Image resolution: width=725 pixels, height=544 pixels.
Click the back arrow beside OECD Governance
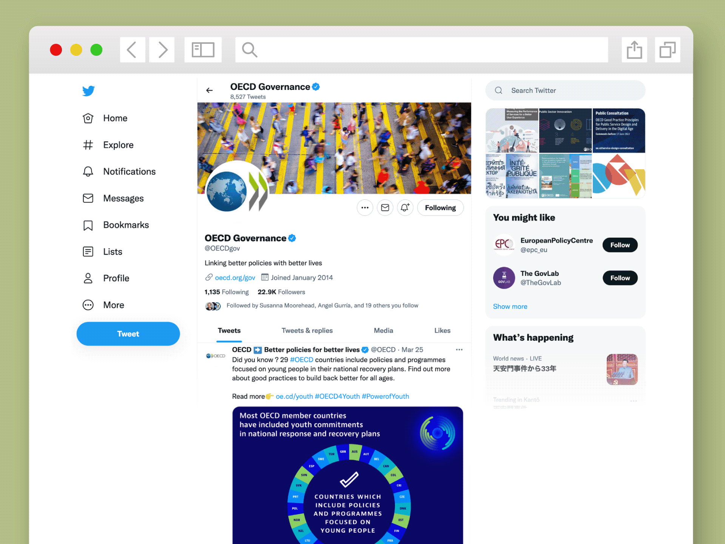tap(210, 90)
